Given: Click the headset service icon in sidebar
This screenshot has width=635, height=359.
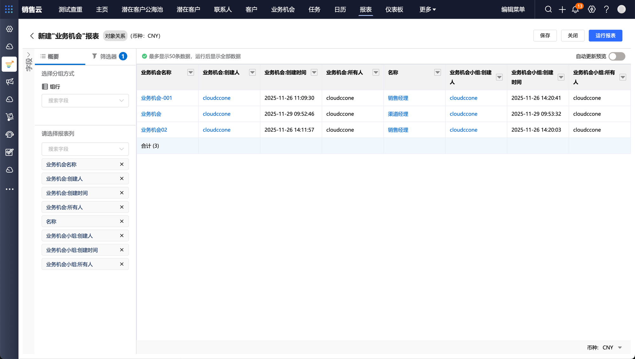Looking at the screenshot, I should pyautogui.click(x=10, y=134).
